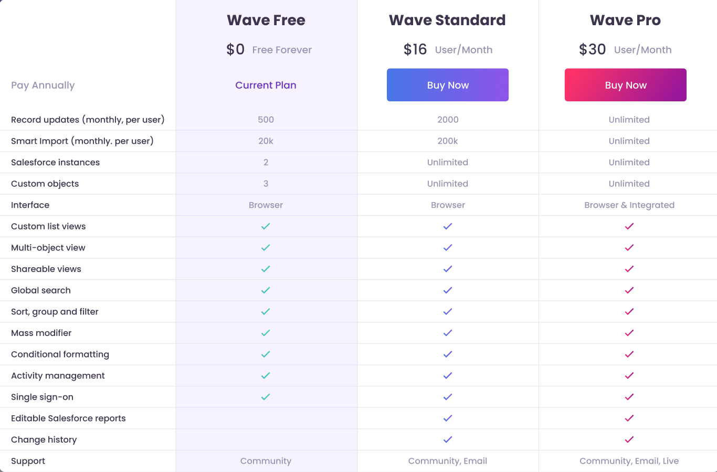Click Buy Now for Wave Standard
This screenshot has height=472, width=717.
[448, 85]
